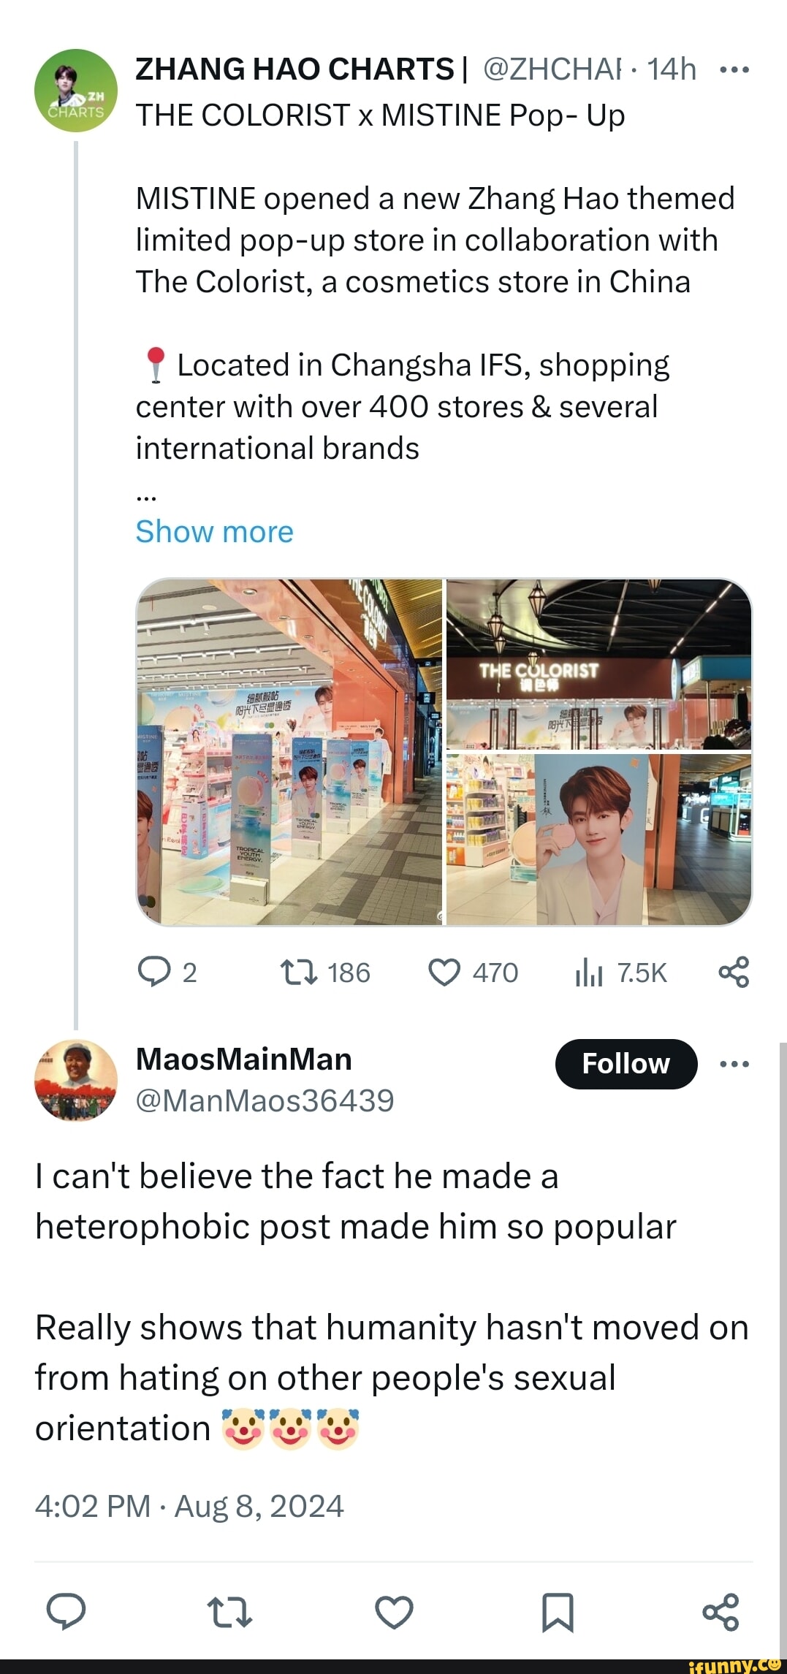
Task: Follow the MaosMainMan account
Action: [626, 1064]
